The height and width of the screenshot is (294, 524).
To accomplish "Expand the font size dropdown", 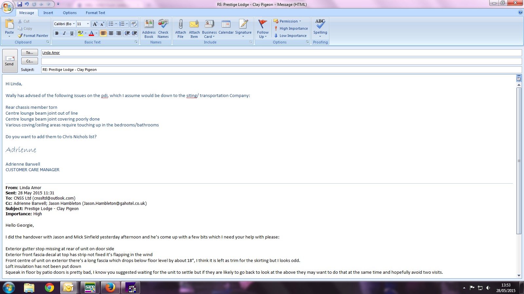I will click(x=88, y=24).
